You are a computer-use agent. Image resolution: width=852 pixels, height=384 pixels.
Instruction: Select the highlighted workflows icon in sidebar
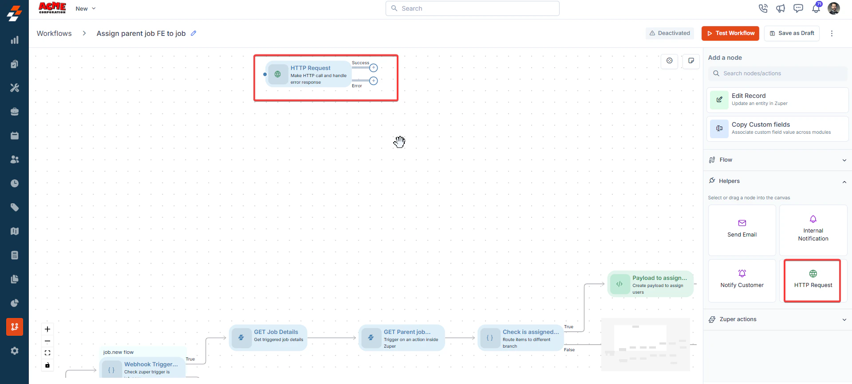[x=15, y=327]
